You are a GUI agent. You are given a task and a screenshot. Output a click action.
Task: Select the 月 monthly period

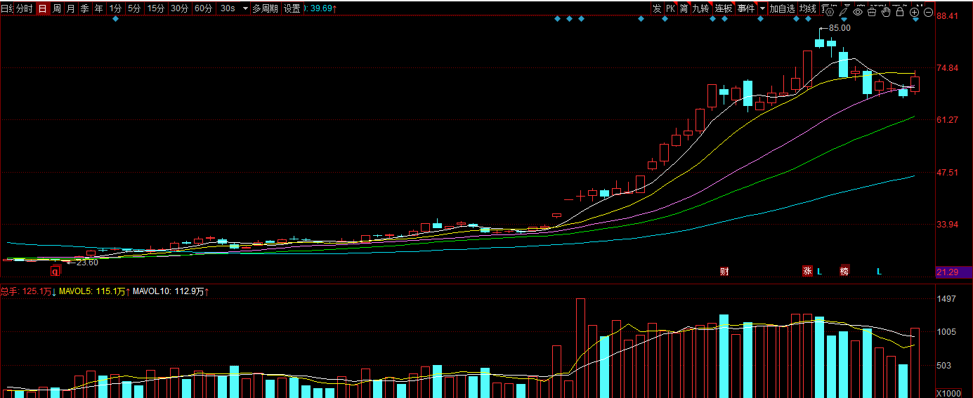(x=70, y=8)
